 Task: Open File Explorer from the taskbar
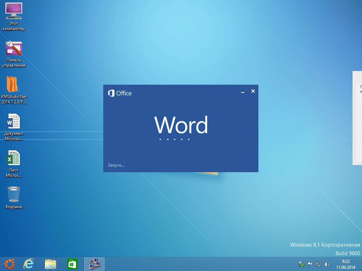(50, 264)
